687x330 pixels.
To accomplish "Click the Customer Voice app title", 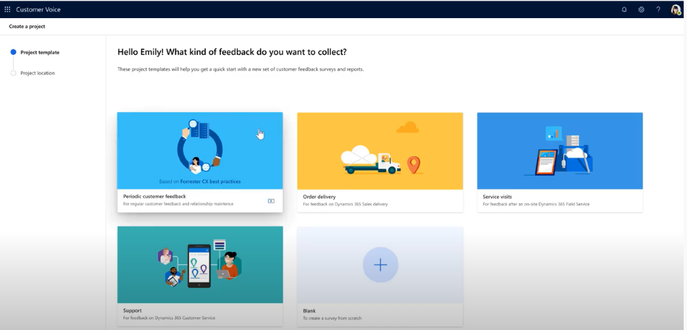I will 38,9.
